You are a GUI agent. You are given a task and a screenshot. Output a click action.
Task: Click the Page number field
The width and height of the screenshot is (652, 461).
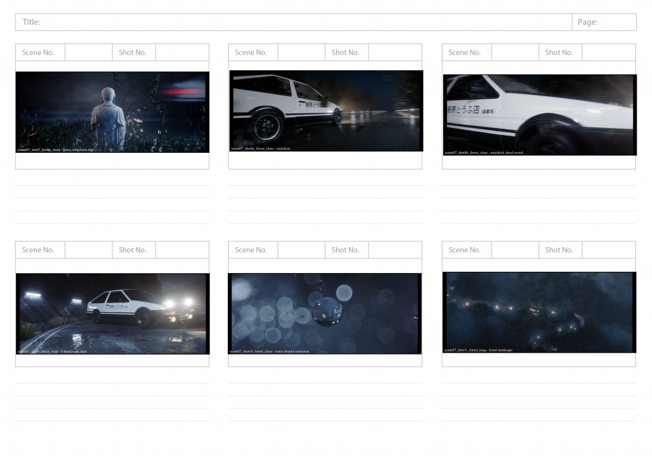tap(604, 22)
